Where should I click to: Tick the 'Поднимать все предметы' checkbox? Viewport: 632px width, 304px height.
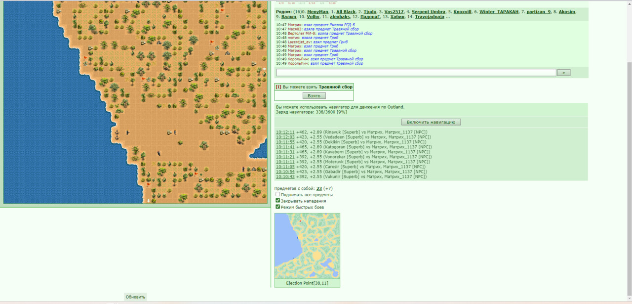278,195
